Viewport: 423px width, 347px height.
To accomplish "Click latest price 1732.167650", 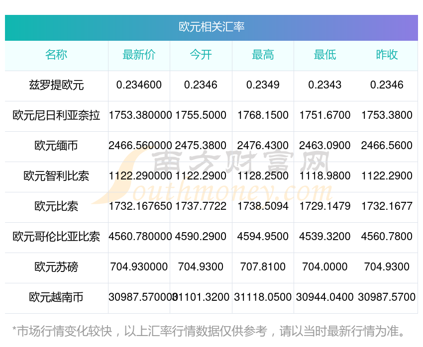I will coord(140,206).
